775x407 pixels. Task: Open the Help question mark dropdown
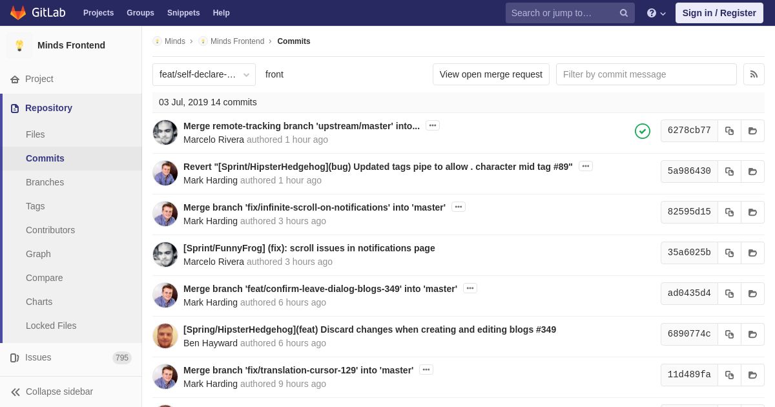coord(656,13)
